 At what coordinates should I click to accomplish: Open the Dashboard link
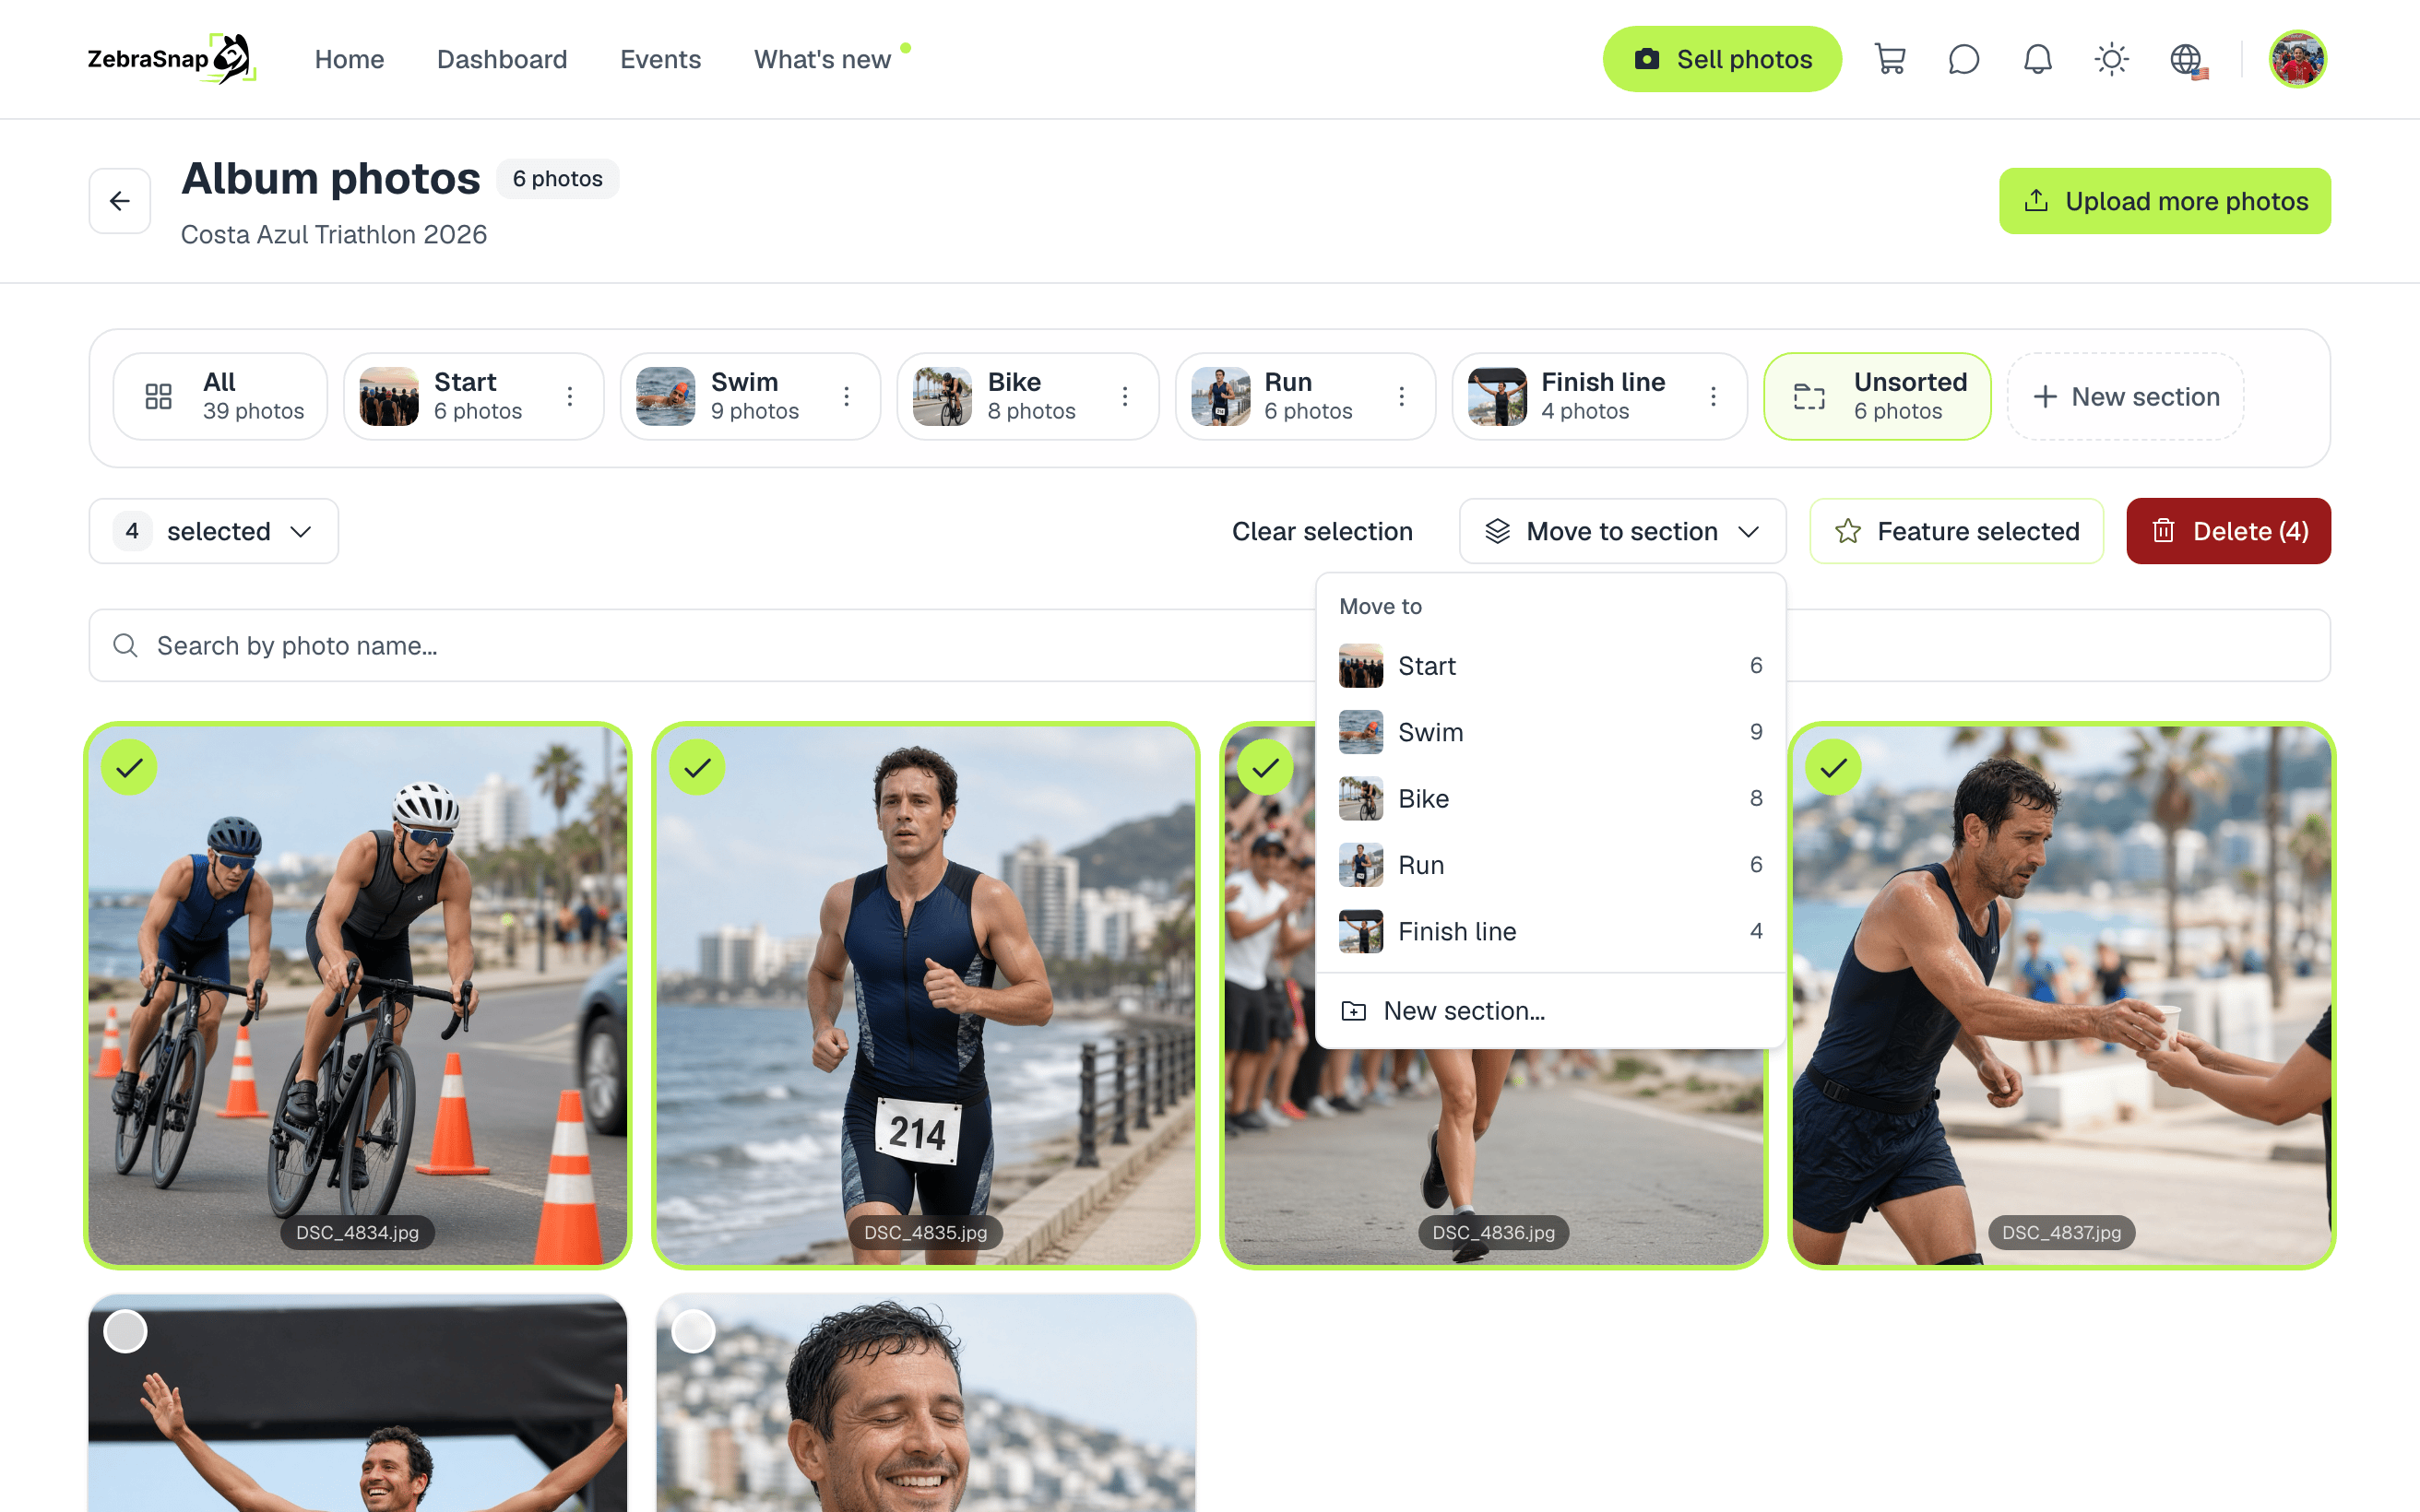[502, 59]
